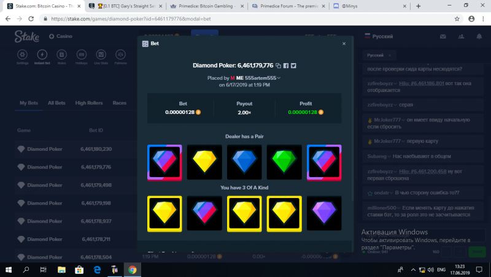The image size is (491, 277).
Task: Open taskbar search icon
Action: click(26, 270)
